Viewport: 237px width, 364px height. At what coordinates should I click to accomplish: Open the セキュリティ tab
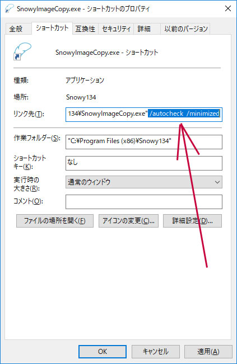pyautogui.click(x=117, y=29)
